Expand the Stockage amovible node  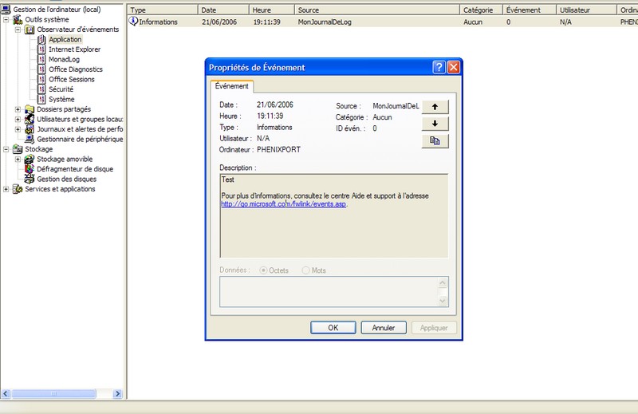pyautogui.click(x=18, y=159)
